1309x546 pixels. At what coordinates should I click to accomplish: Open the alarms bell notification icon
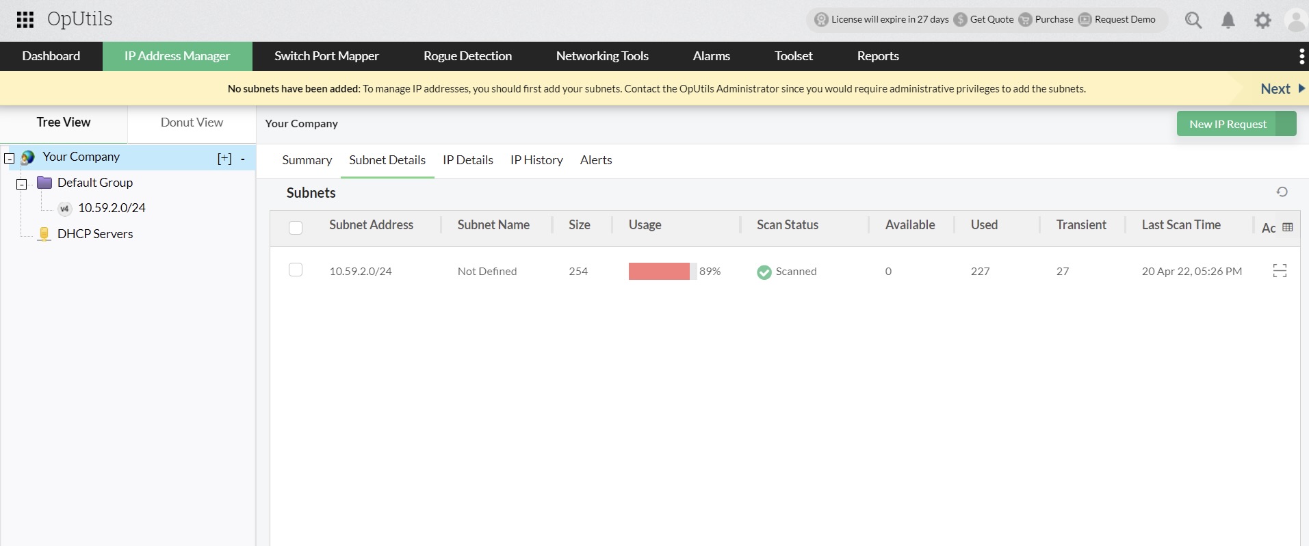coord(1228,21)
